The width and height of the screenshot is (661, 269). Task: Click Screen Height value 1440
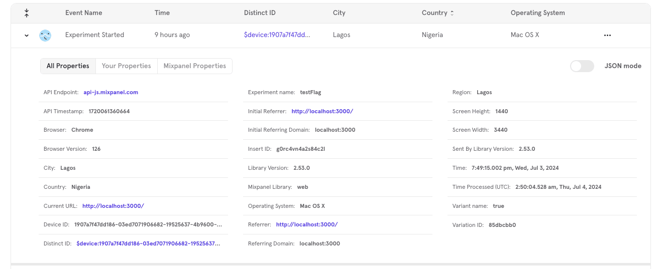502,111
